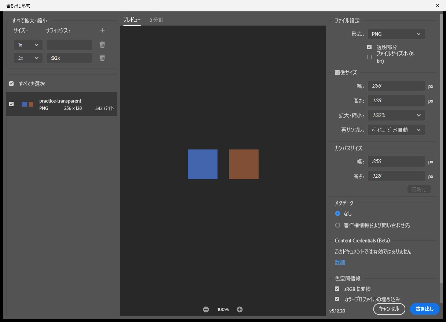Viewport: 446px width, 322px height.
Task: Click practice-transparent asset thumbnail
Action: click(x=28, y=104)
